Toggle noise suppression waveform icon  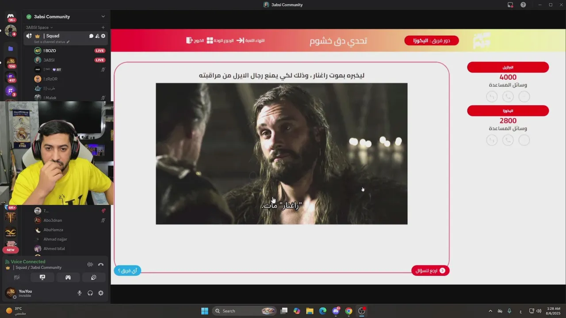(90, 265)
